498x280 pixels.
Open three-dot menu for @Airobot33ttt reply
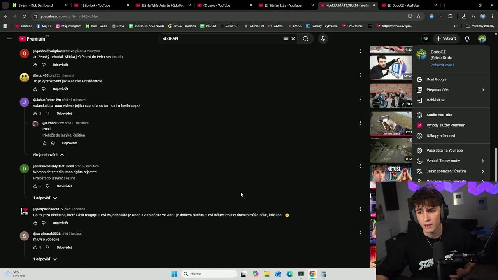[361, 123]
